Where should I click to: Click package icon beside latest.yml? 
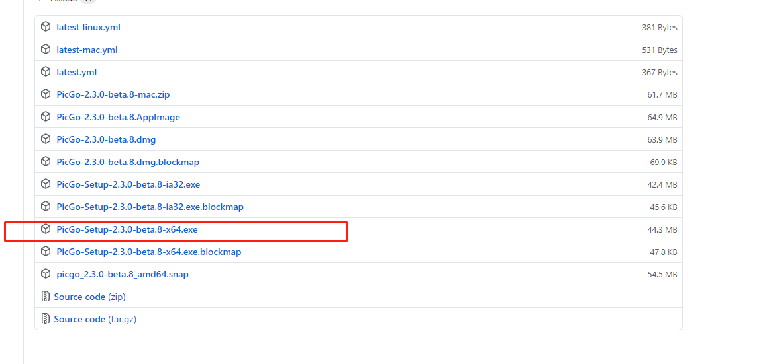46,71
